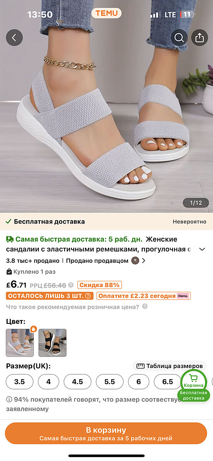Select size 5.5
Viewport: 213px width, 461px height.
[x=110, y=382]
